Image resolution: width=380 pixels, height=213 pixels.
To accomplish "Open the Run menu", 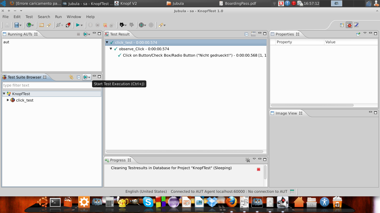I will click(x=58, y=17).
